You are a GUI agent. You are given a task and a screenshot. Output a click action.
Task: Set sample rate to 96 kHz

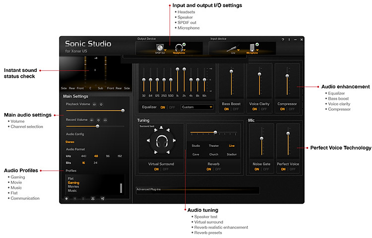pos(108,156)
